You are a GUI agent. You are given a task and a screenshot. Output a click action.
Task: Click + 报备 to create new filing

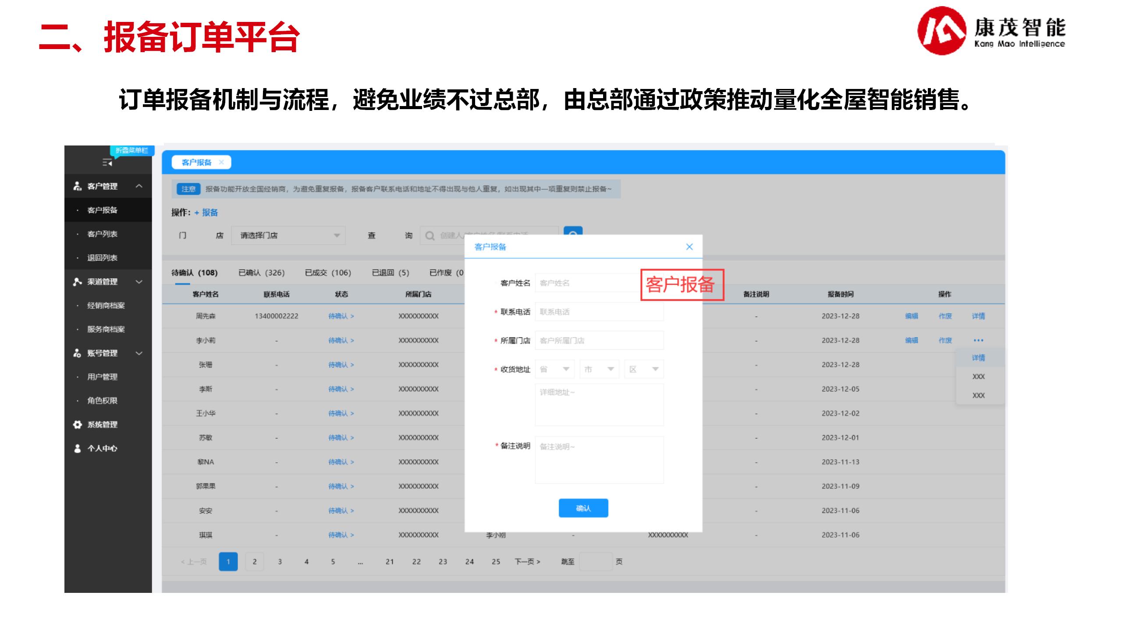click(x=206, y=212)
